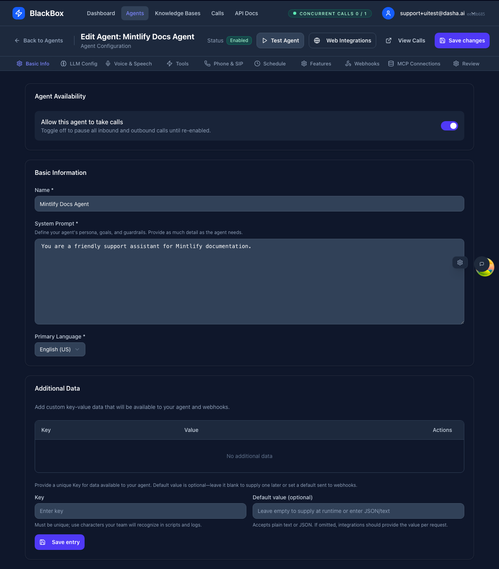The height and width of the screenshot is (569, 499).
Task: Open the Primary Language dropdown
Action: point(60,349)
